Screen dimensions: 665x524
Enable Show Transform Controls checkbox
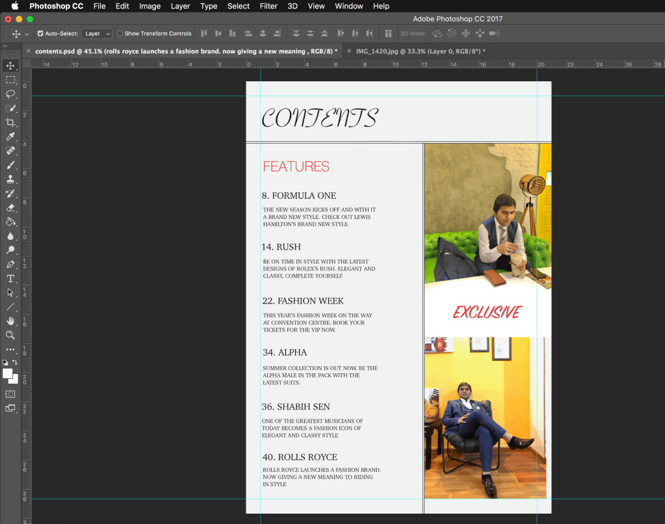click(120, 34)
